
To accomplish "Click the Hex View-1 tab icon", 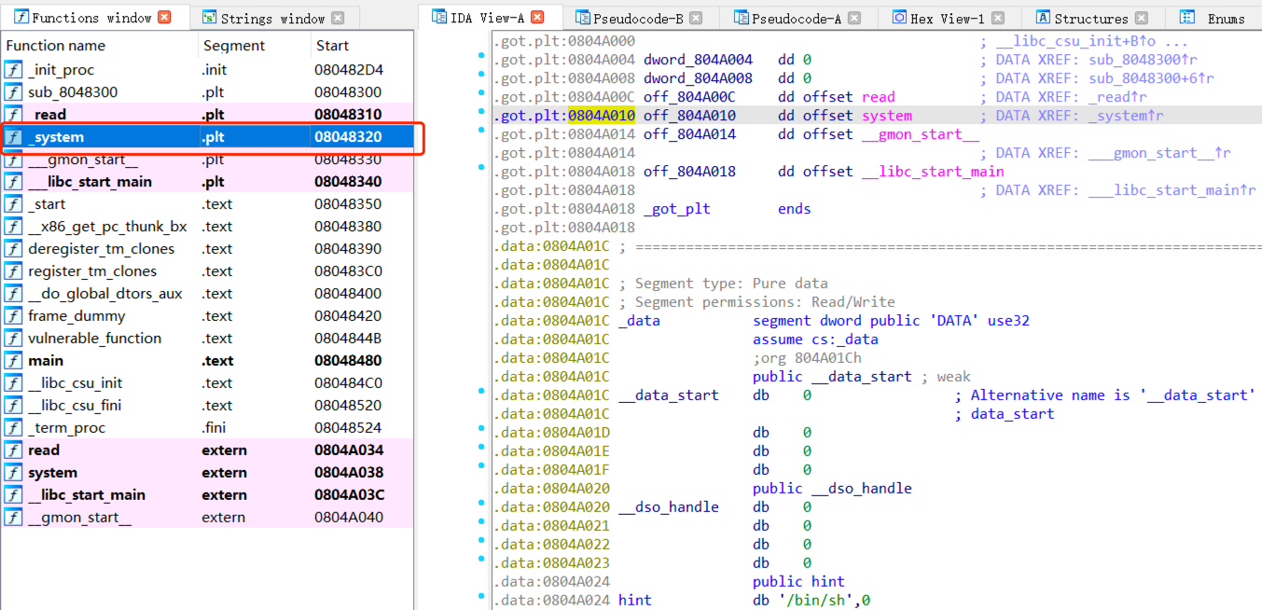I will click(x=899, y=18).
